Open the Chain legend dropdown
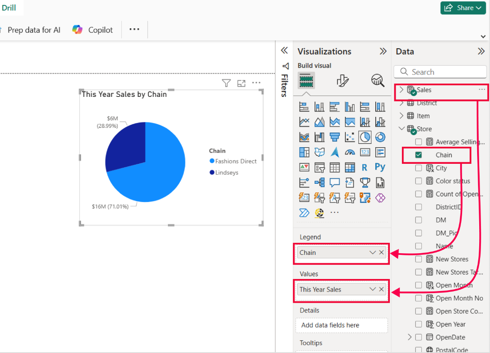Screen dimensions: 490x353 [x=372, y=252]
